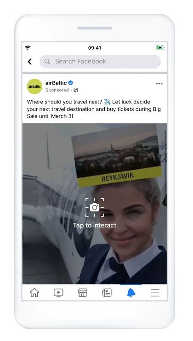
Task: Click the globe public audience icon
Action: pos(76,90)
